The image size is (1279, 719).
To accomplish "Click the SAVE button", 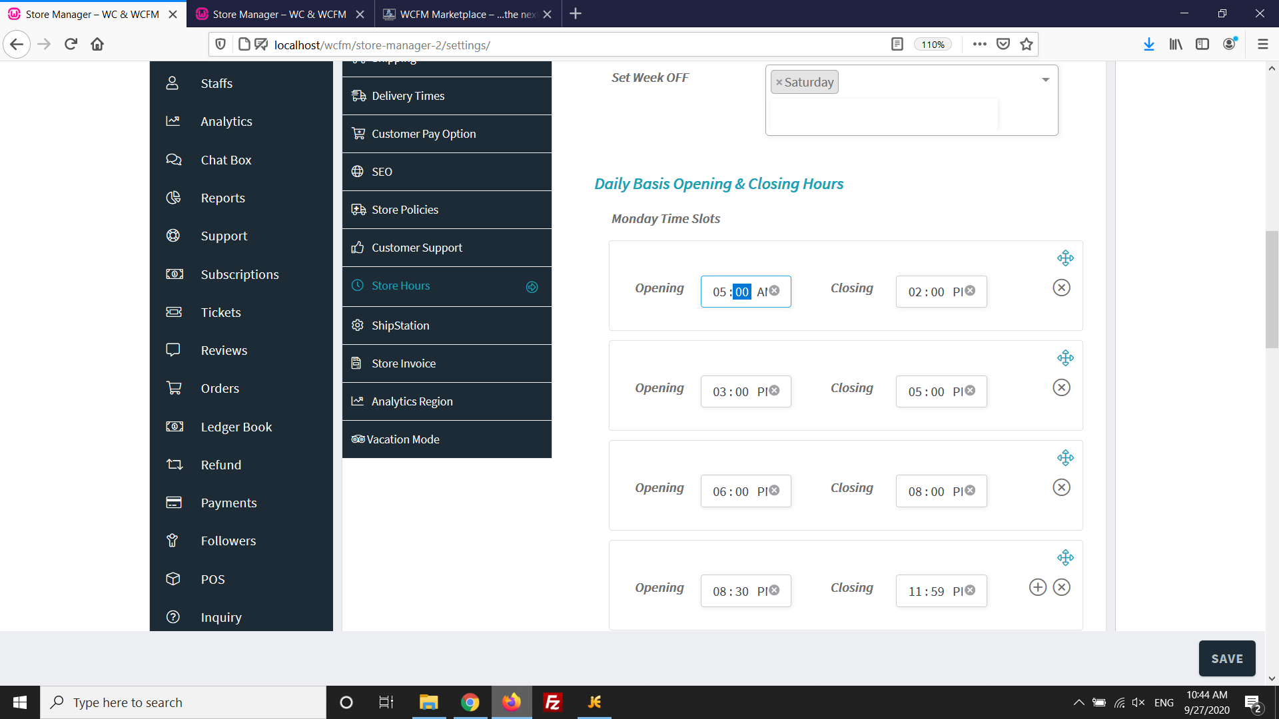I will [x=1227, y=658].
